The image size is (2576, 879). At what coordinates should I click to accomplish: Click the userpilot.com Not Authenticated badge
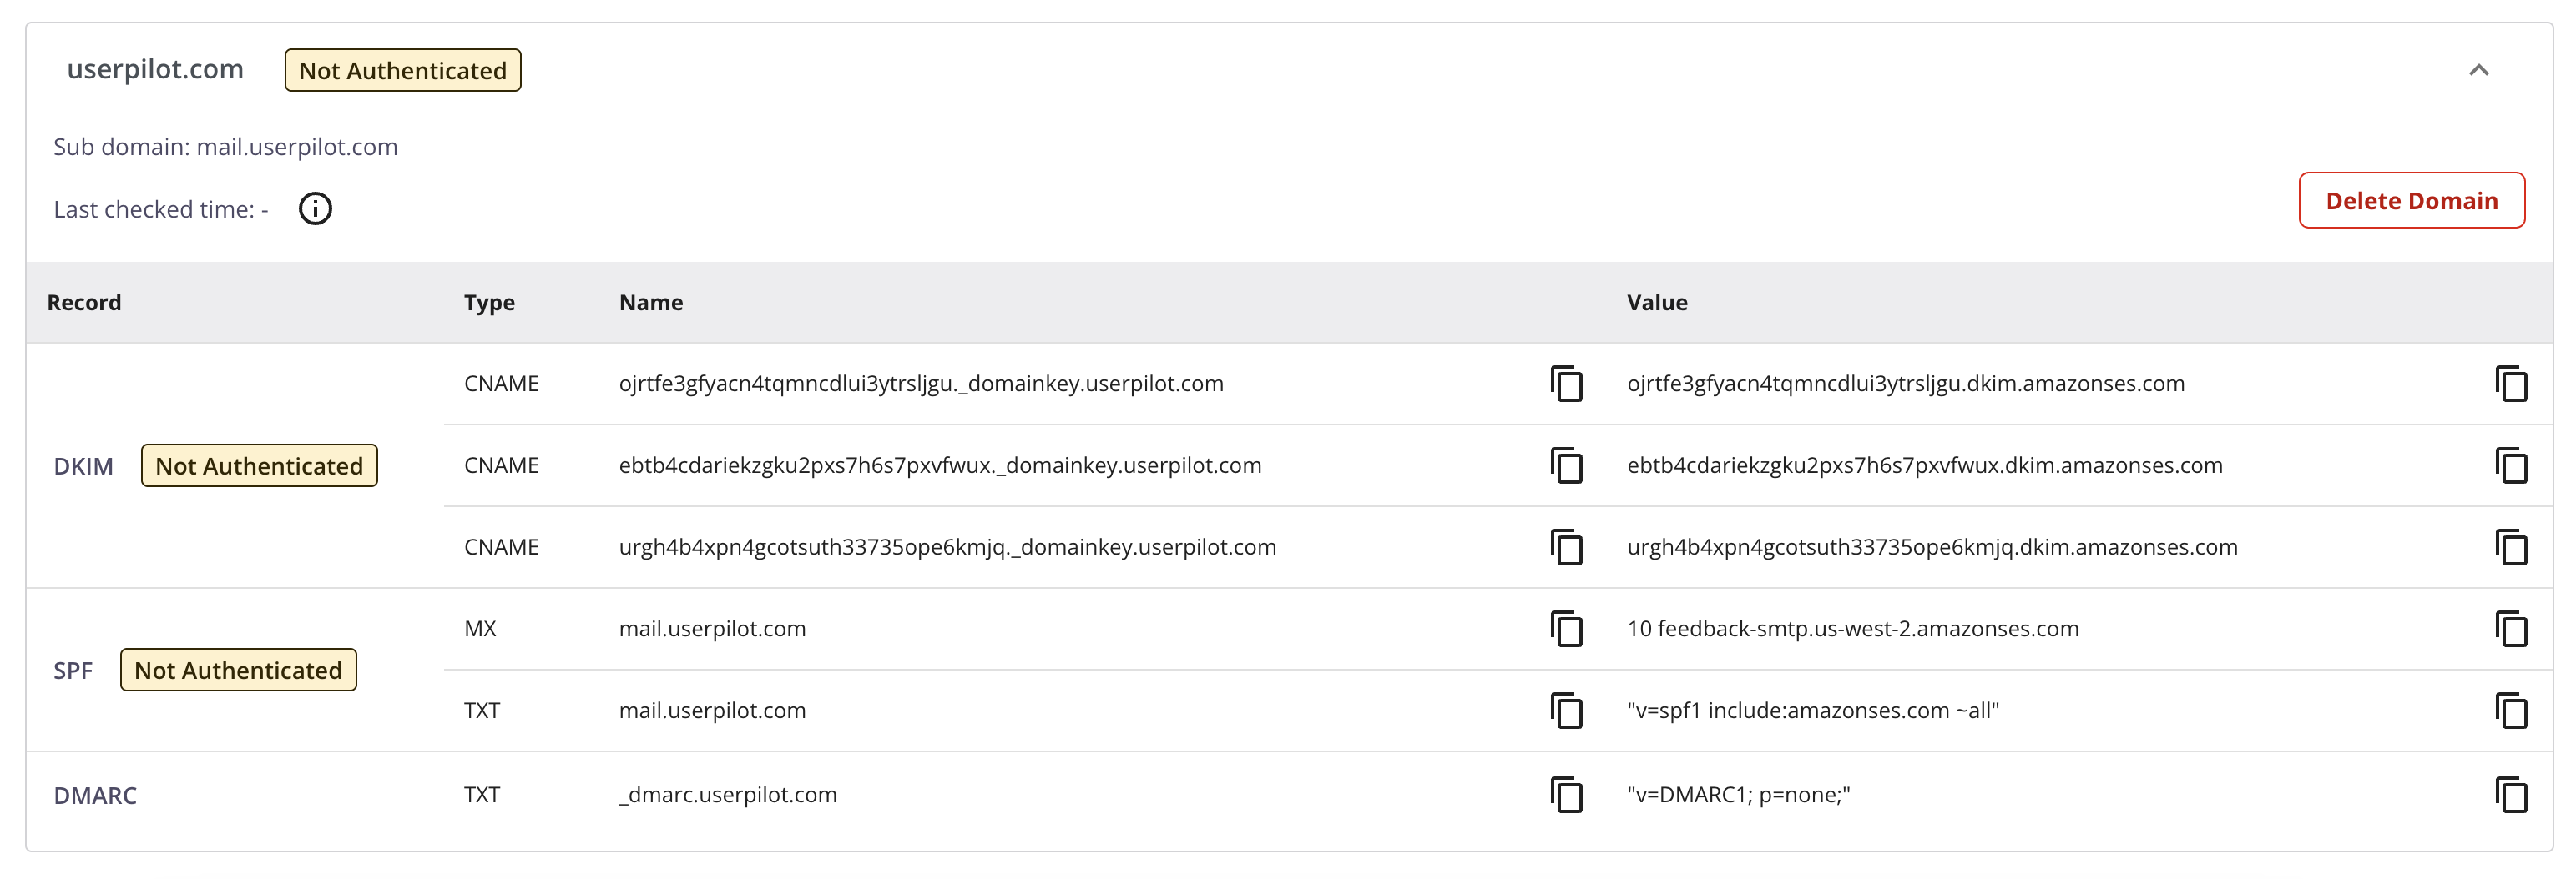coord(403,71)
